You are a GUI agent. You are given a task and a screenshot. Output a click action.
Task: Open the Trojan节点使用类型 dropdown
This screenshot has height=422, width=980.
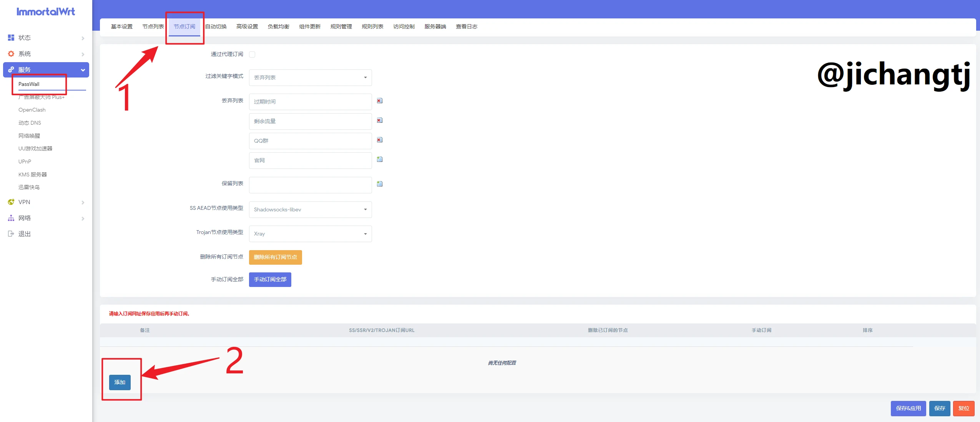point(310,234)
